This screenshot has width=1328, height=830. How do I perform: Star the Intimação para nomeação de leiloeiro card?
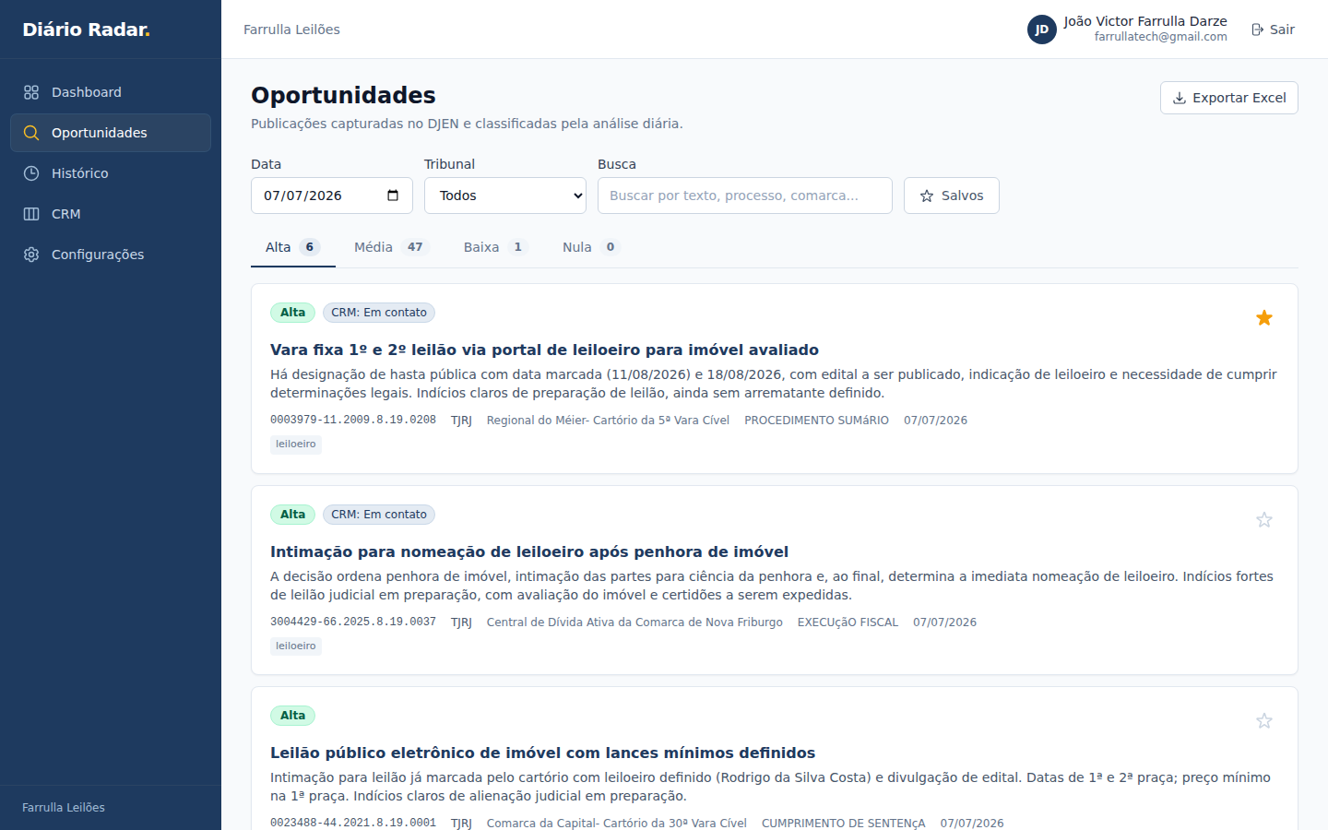tap(1264, 520)
